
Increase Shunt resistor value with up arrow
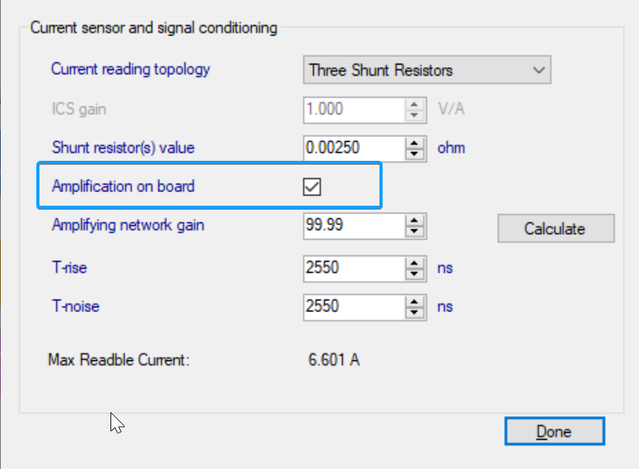tap(414, 143)
